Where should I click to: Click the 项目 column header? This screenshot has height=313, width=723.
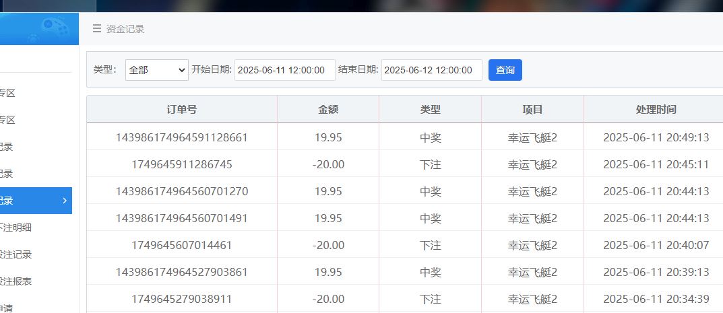coord(532,109)
